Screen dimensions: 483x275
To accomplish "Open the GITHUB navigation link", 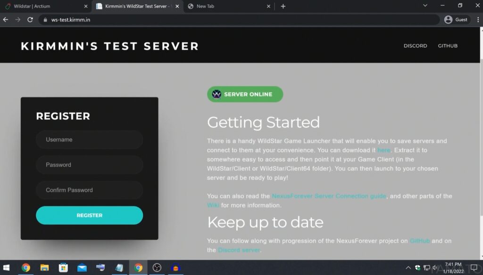I will coord(448,46).
